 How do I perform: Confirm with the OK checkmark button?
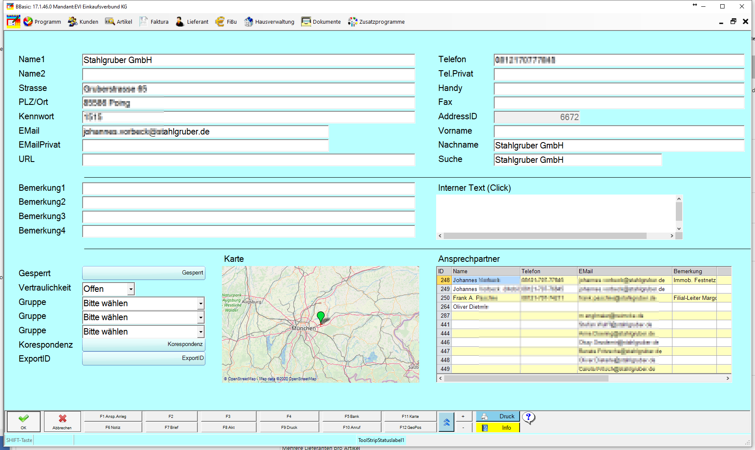coord(24,421)
